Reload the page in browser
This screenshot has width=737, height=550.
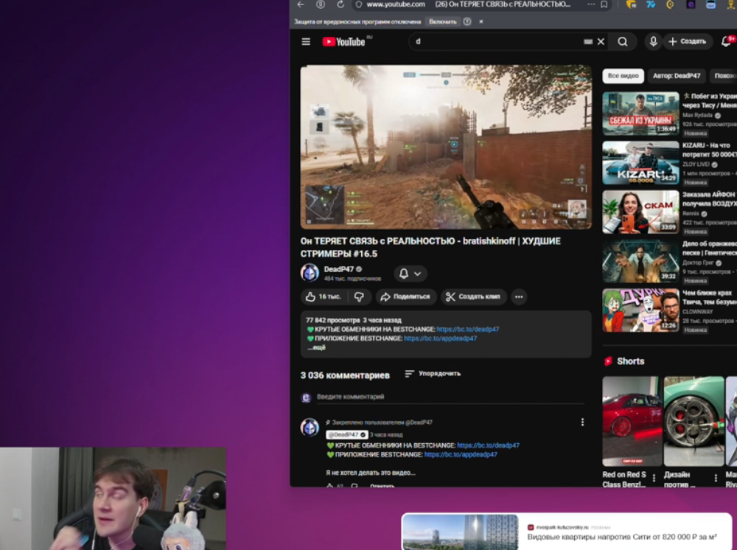tap(340, 4)
